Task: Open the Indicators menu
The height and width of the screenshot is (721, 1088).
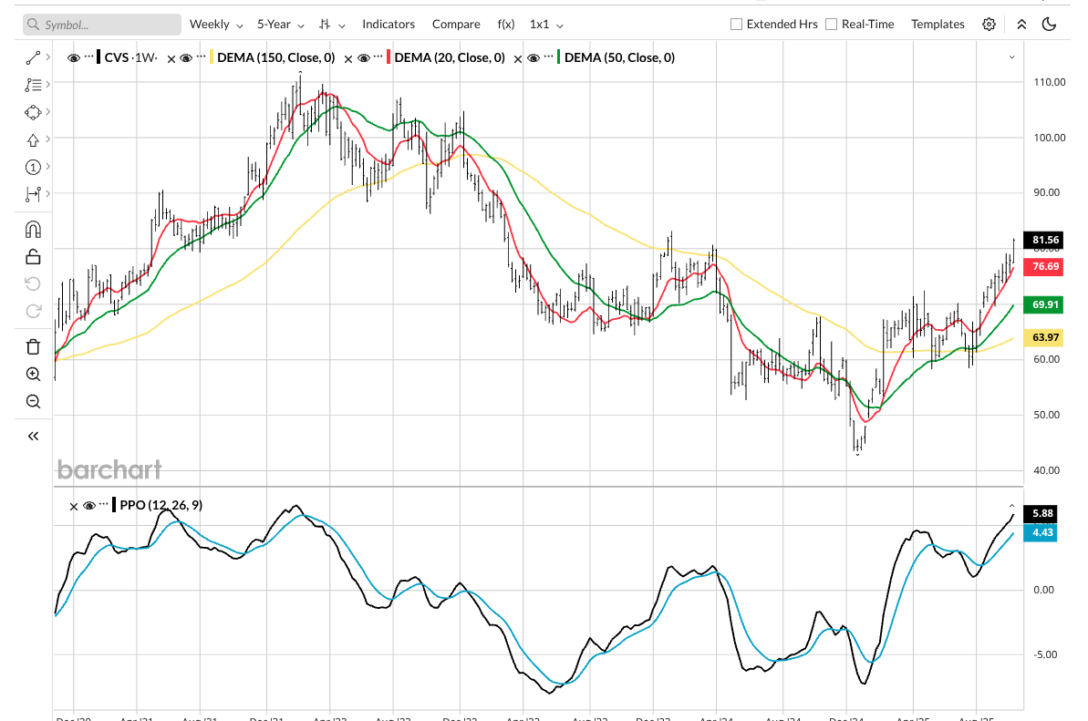Action: pos(389,25)
